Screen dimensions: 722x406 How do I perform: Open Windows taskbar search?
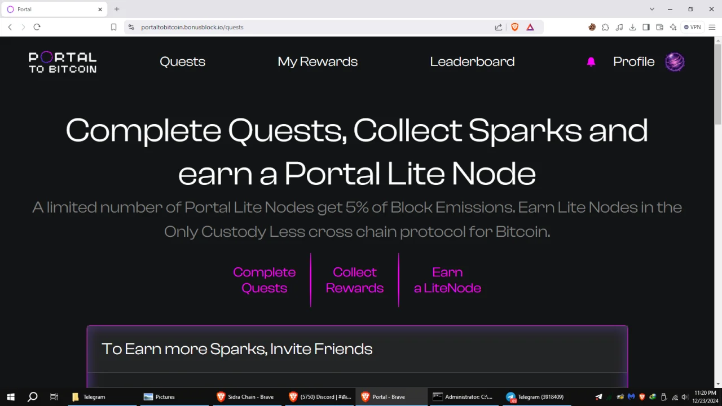[x=33, y=397]
